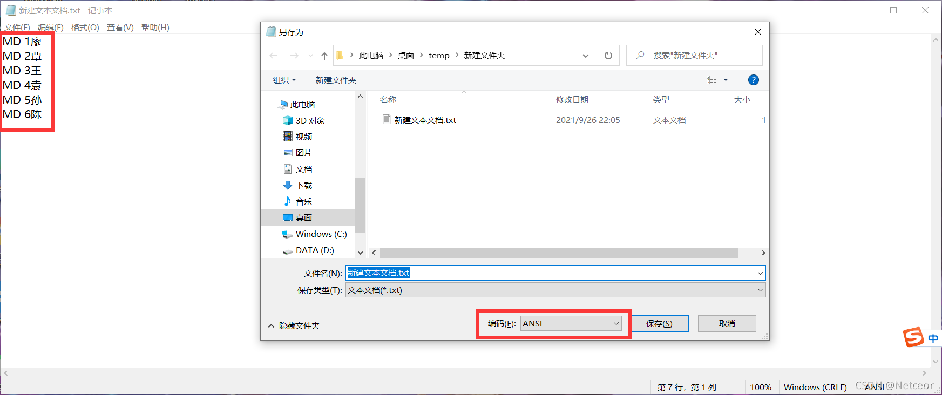Expand 文件名 dropdown arrow
The width and height of the screenshot is (942, 395).
(x=760, y=273)
